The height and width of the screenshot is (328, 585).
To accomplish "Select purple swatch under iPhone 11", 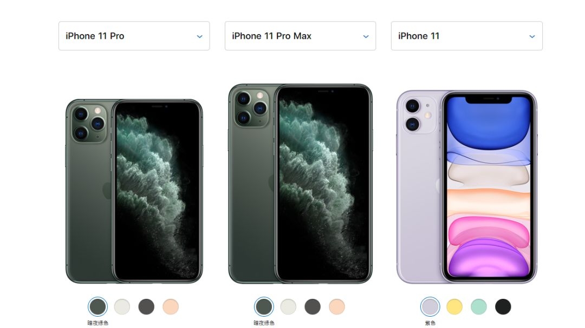I will 430,307.
